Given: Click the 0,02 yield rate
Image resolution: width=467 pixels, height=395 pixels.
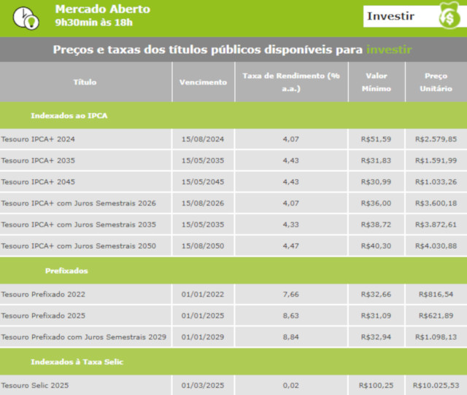Looking at the screenshot, I should pos(290,386).
